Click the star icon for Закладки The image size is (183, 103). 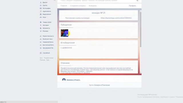pos(41,25)
